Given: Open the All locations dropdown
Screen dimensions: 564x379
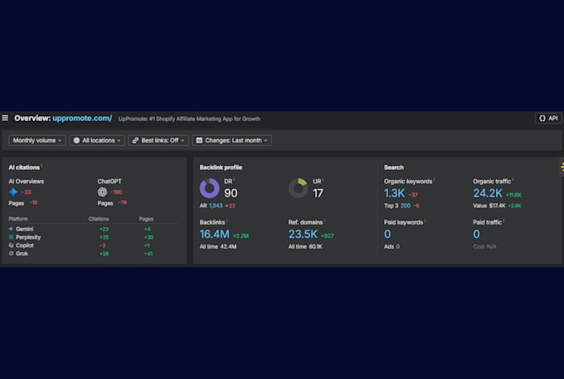Looking at the screenshot, I should pyautogui.click(x=97, y=140).
